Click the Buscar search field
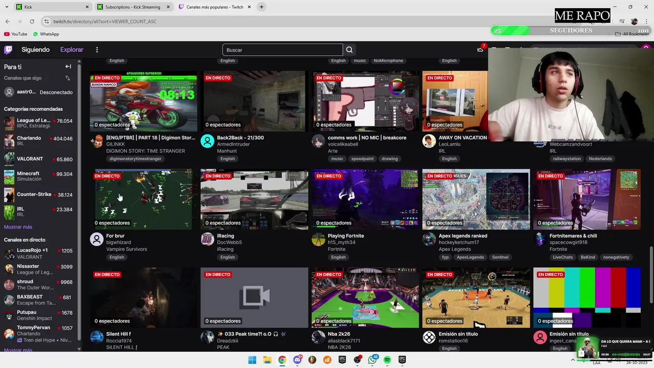Screen dimensions: 654x368 pos(283,50)
